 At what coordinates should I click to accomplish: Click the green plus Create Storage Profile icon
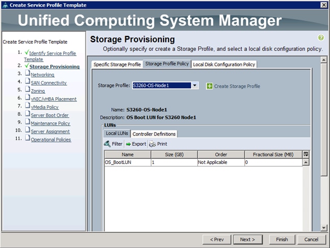click(x=210, y=86)
